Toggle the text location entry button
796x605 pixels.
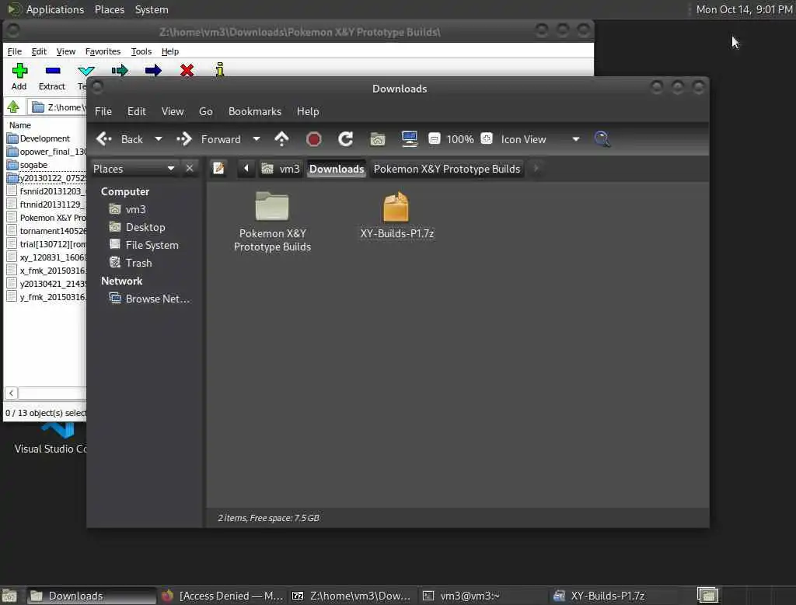coord(218,168)
